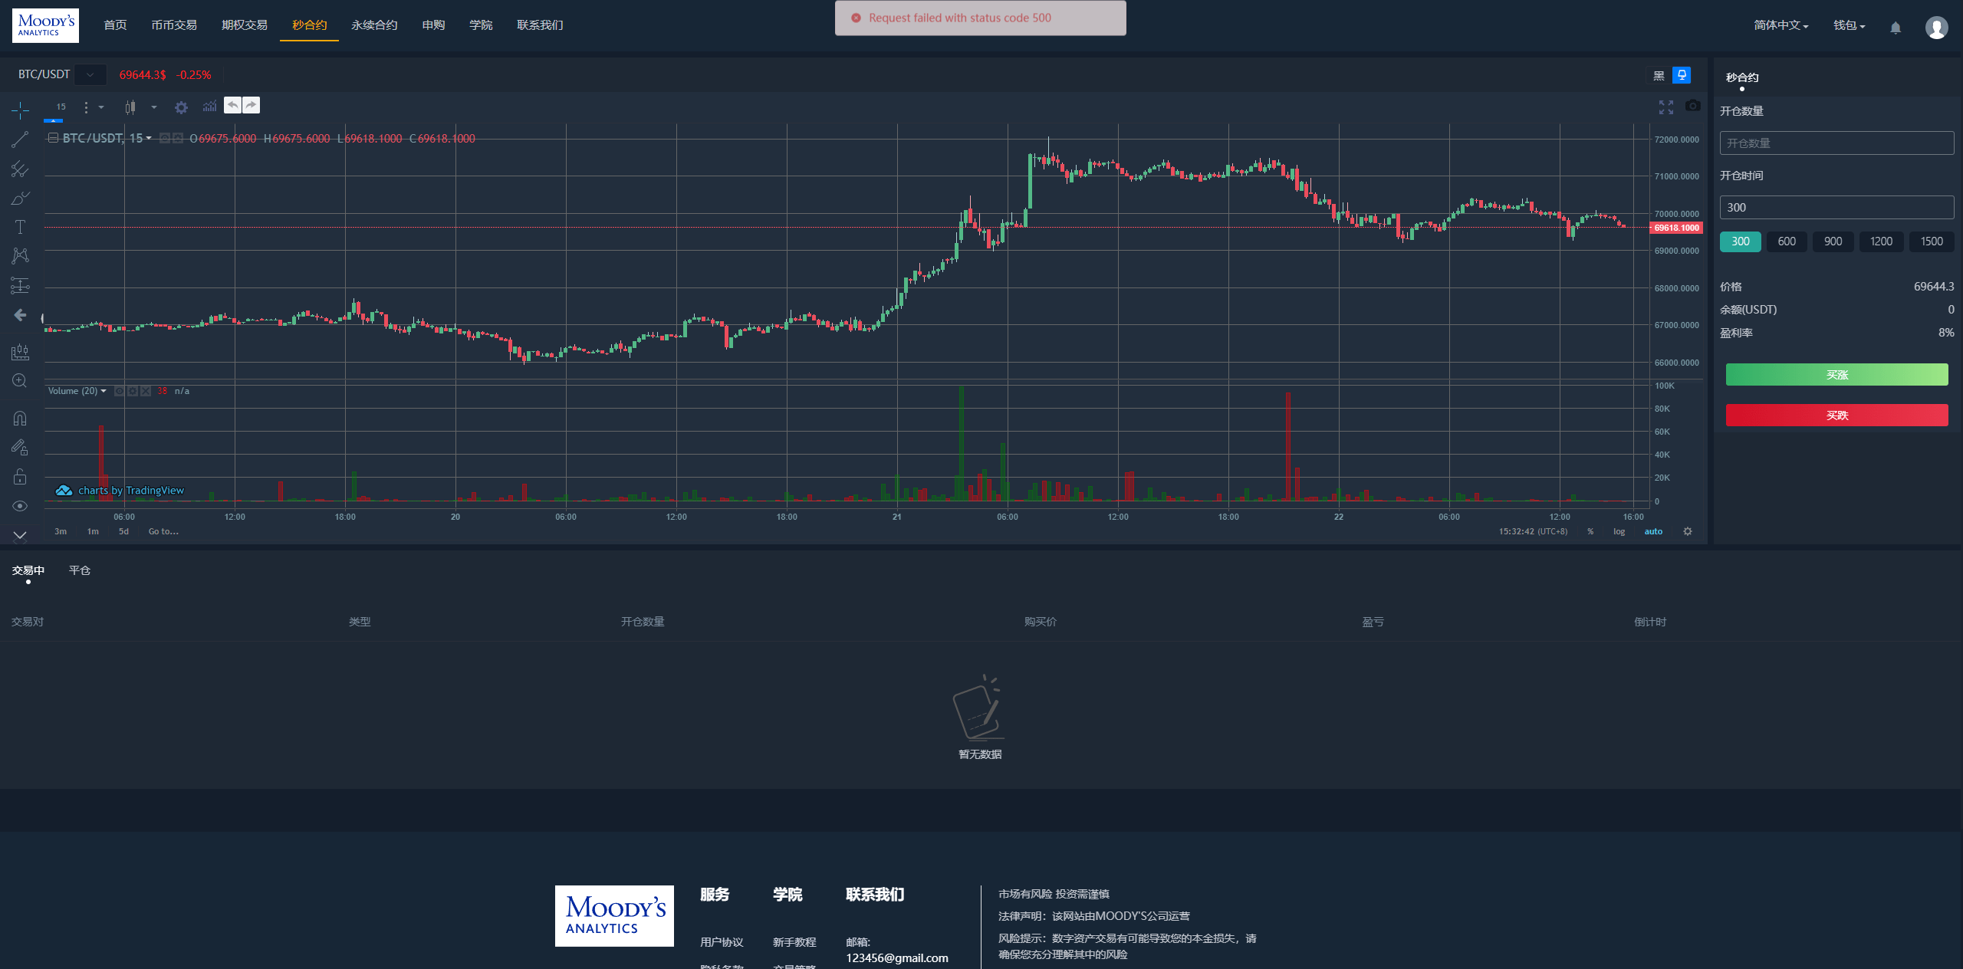Screen dimensions: 1963x969
Task: Click the magnet/snap tool icon
Action: tap(18, 417)
